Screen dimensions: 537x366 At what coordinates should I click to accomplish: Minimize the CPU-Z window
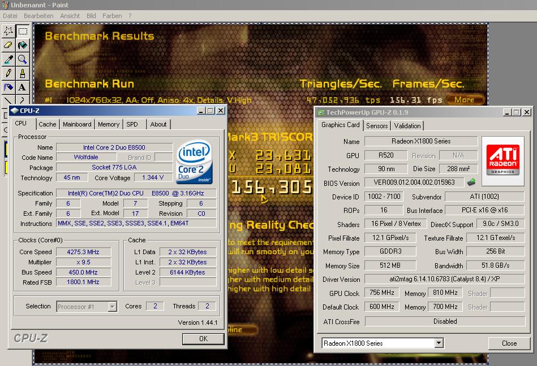click(x=201, y=110)
